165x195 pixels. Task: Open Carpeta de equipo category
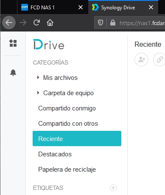click(x=68, y=93)
